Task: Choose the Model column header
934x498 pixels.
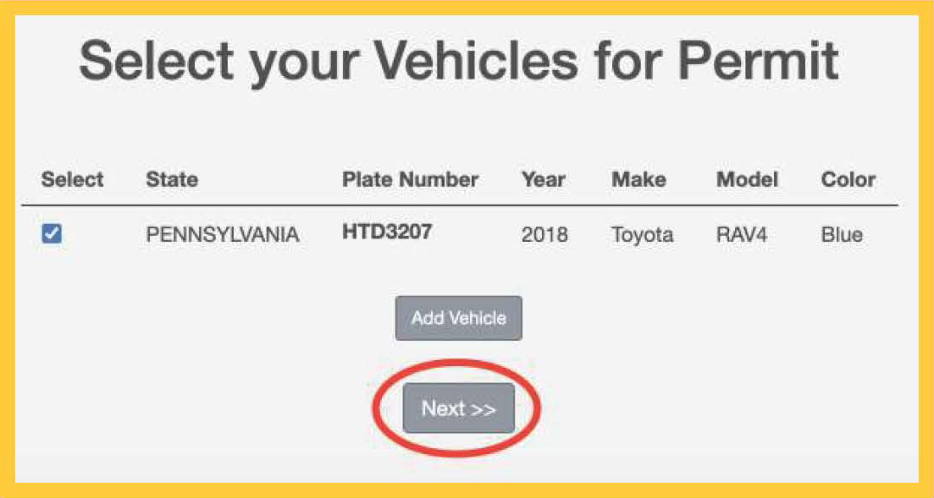Action: tap(747, 180)
